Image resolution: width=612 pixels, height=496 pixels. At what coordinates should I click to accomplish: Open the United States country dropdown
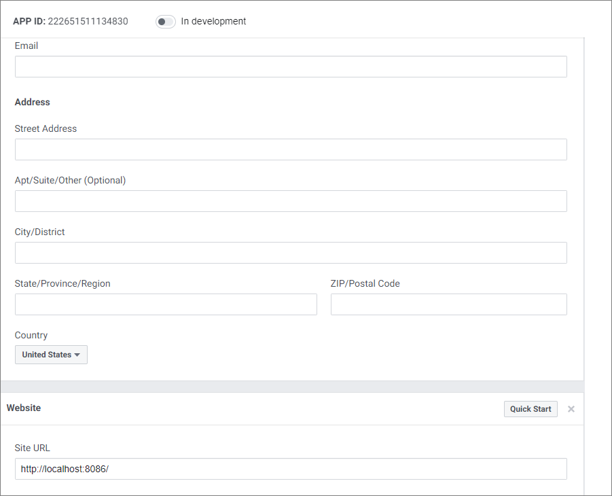point(51,355)
